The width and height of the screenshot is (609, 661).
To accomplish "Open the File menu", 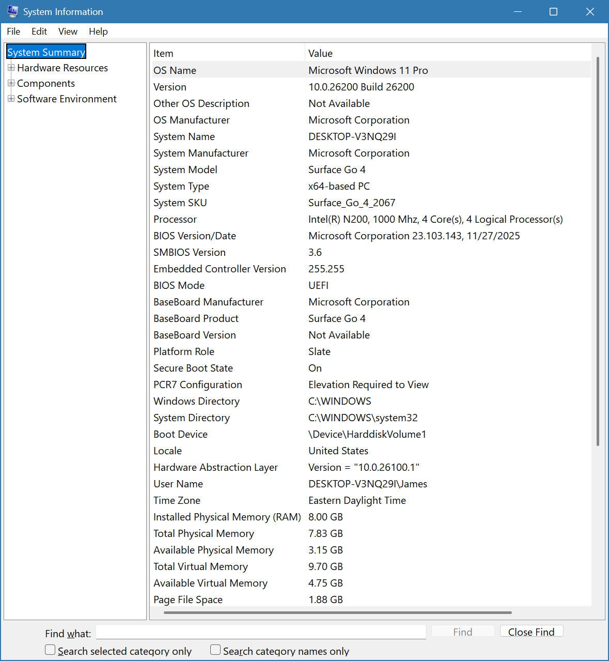I will pos(13,32).
